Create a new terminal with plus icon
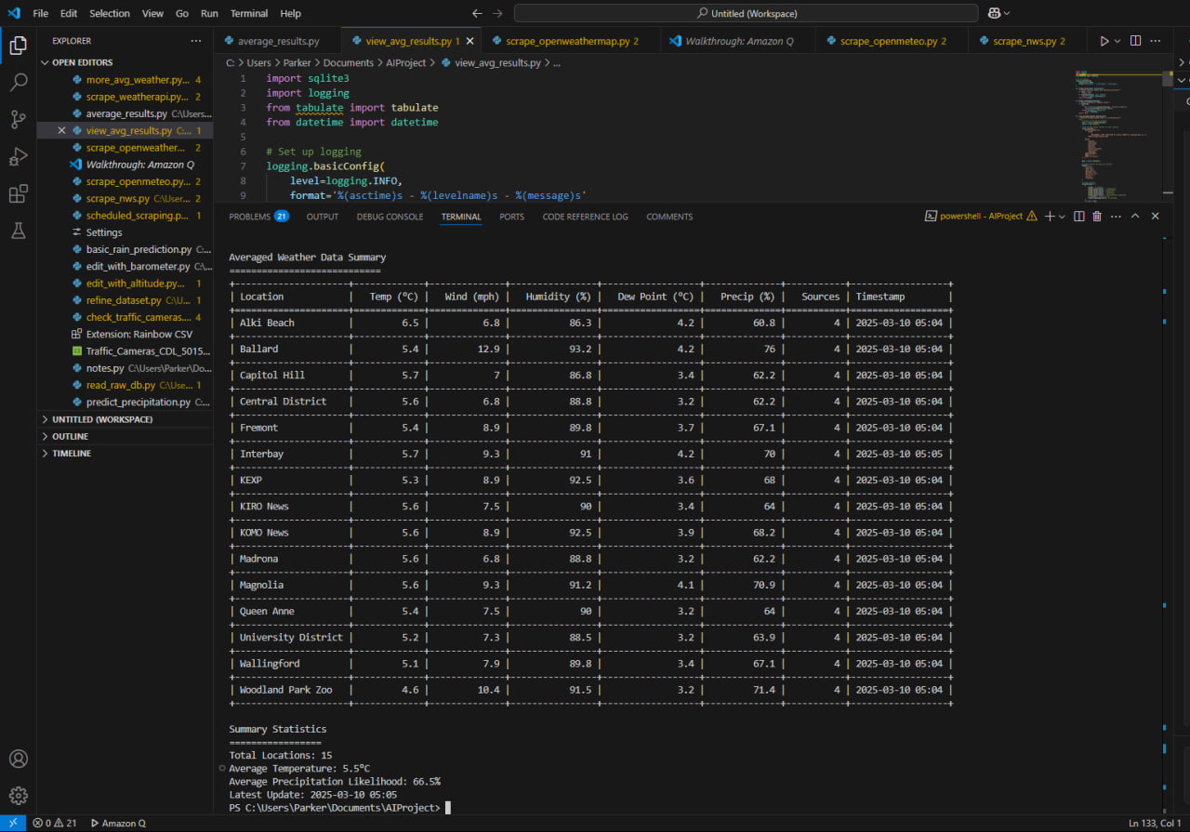The width and height of the screenshot is (1190, 832). coord(1049,216)
